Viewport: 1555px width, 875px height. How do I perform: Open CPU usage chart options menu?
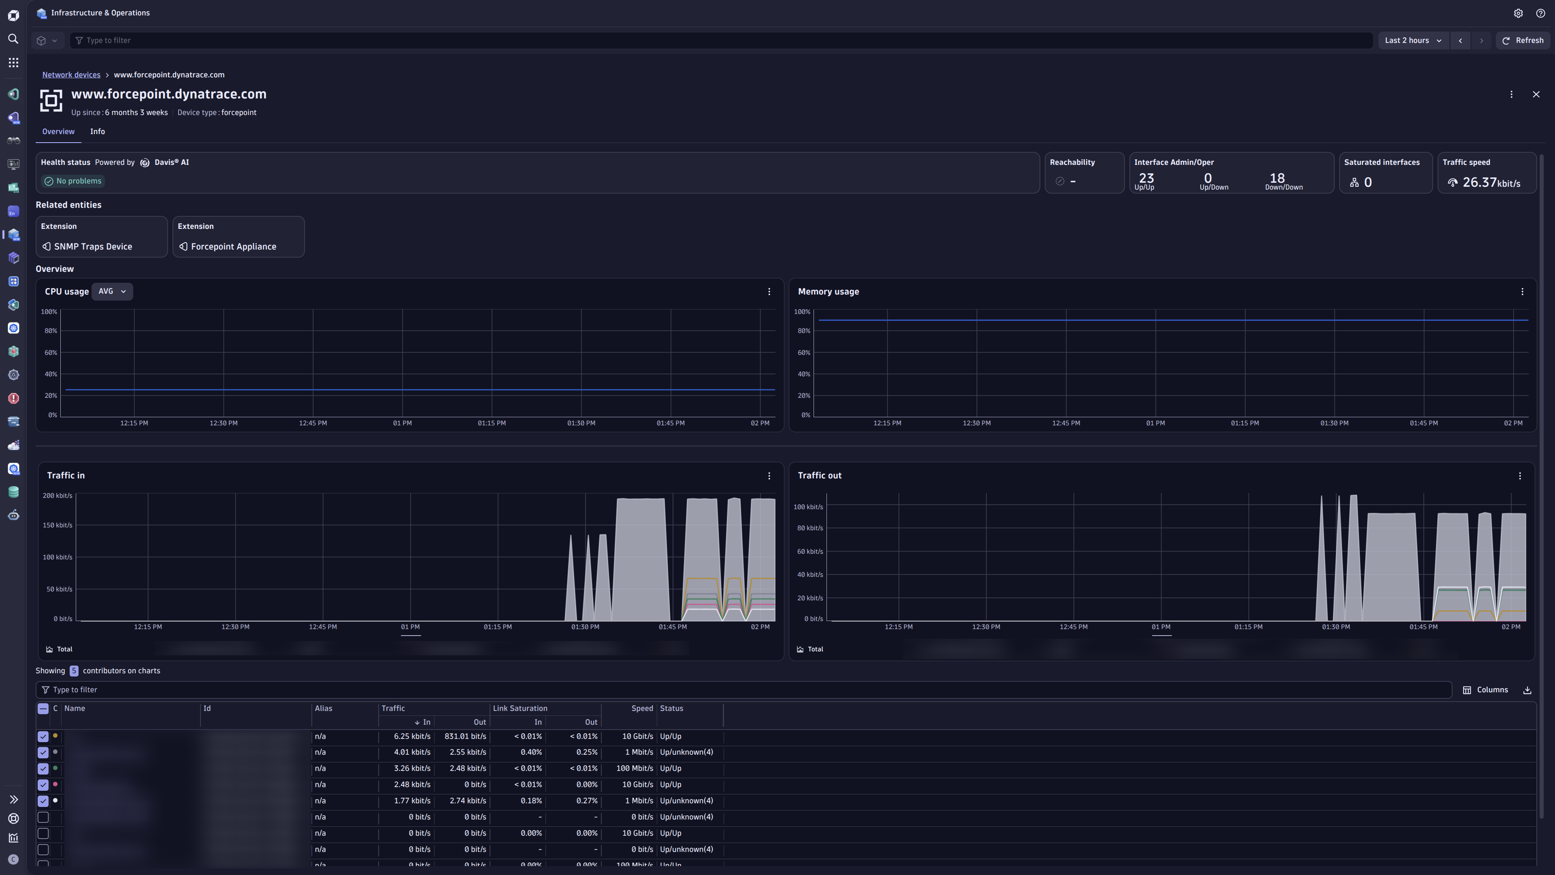[x=769, y=292]
